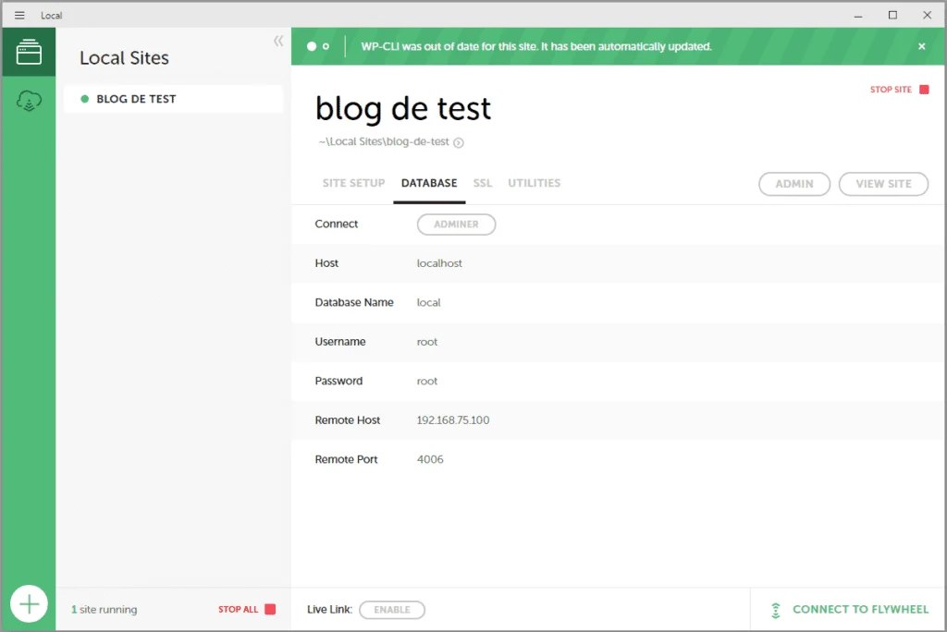Open the Database tab
The width and height of the screenshot is (947, 632).
[428, 183]
